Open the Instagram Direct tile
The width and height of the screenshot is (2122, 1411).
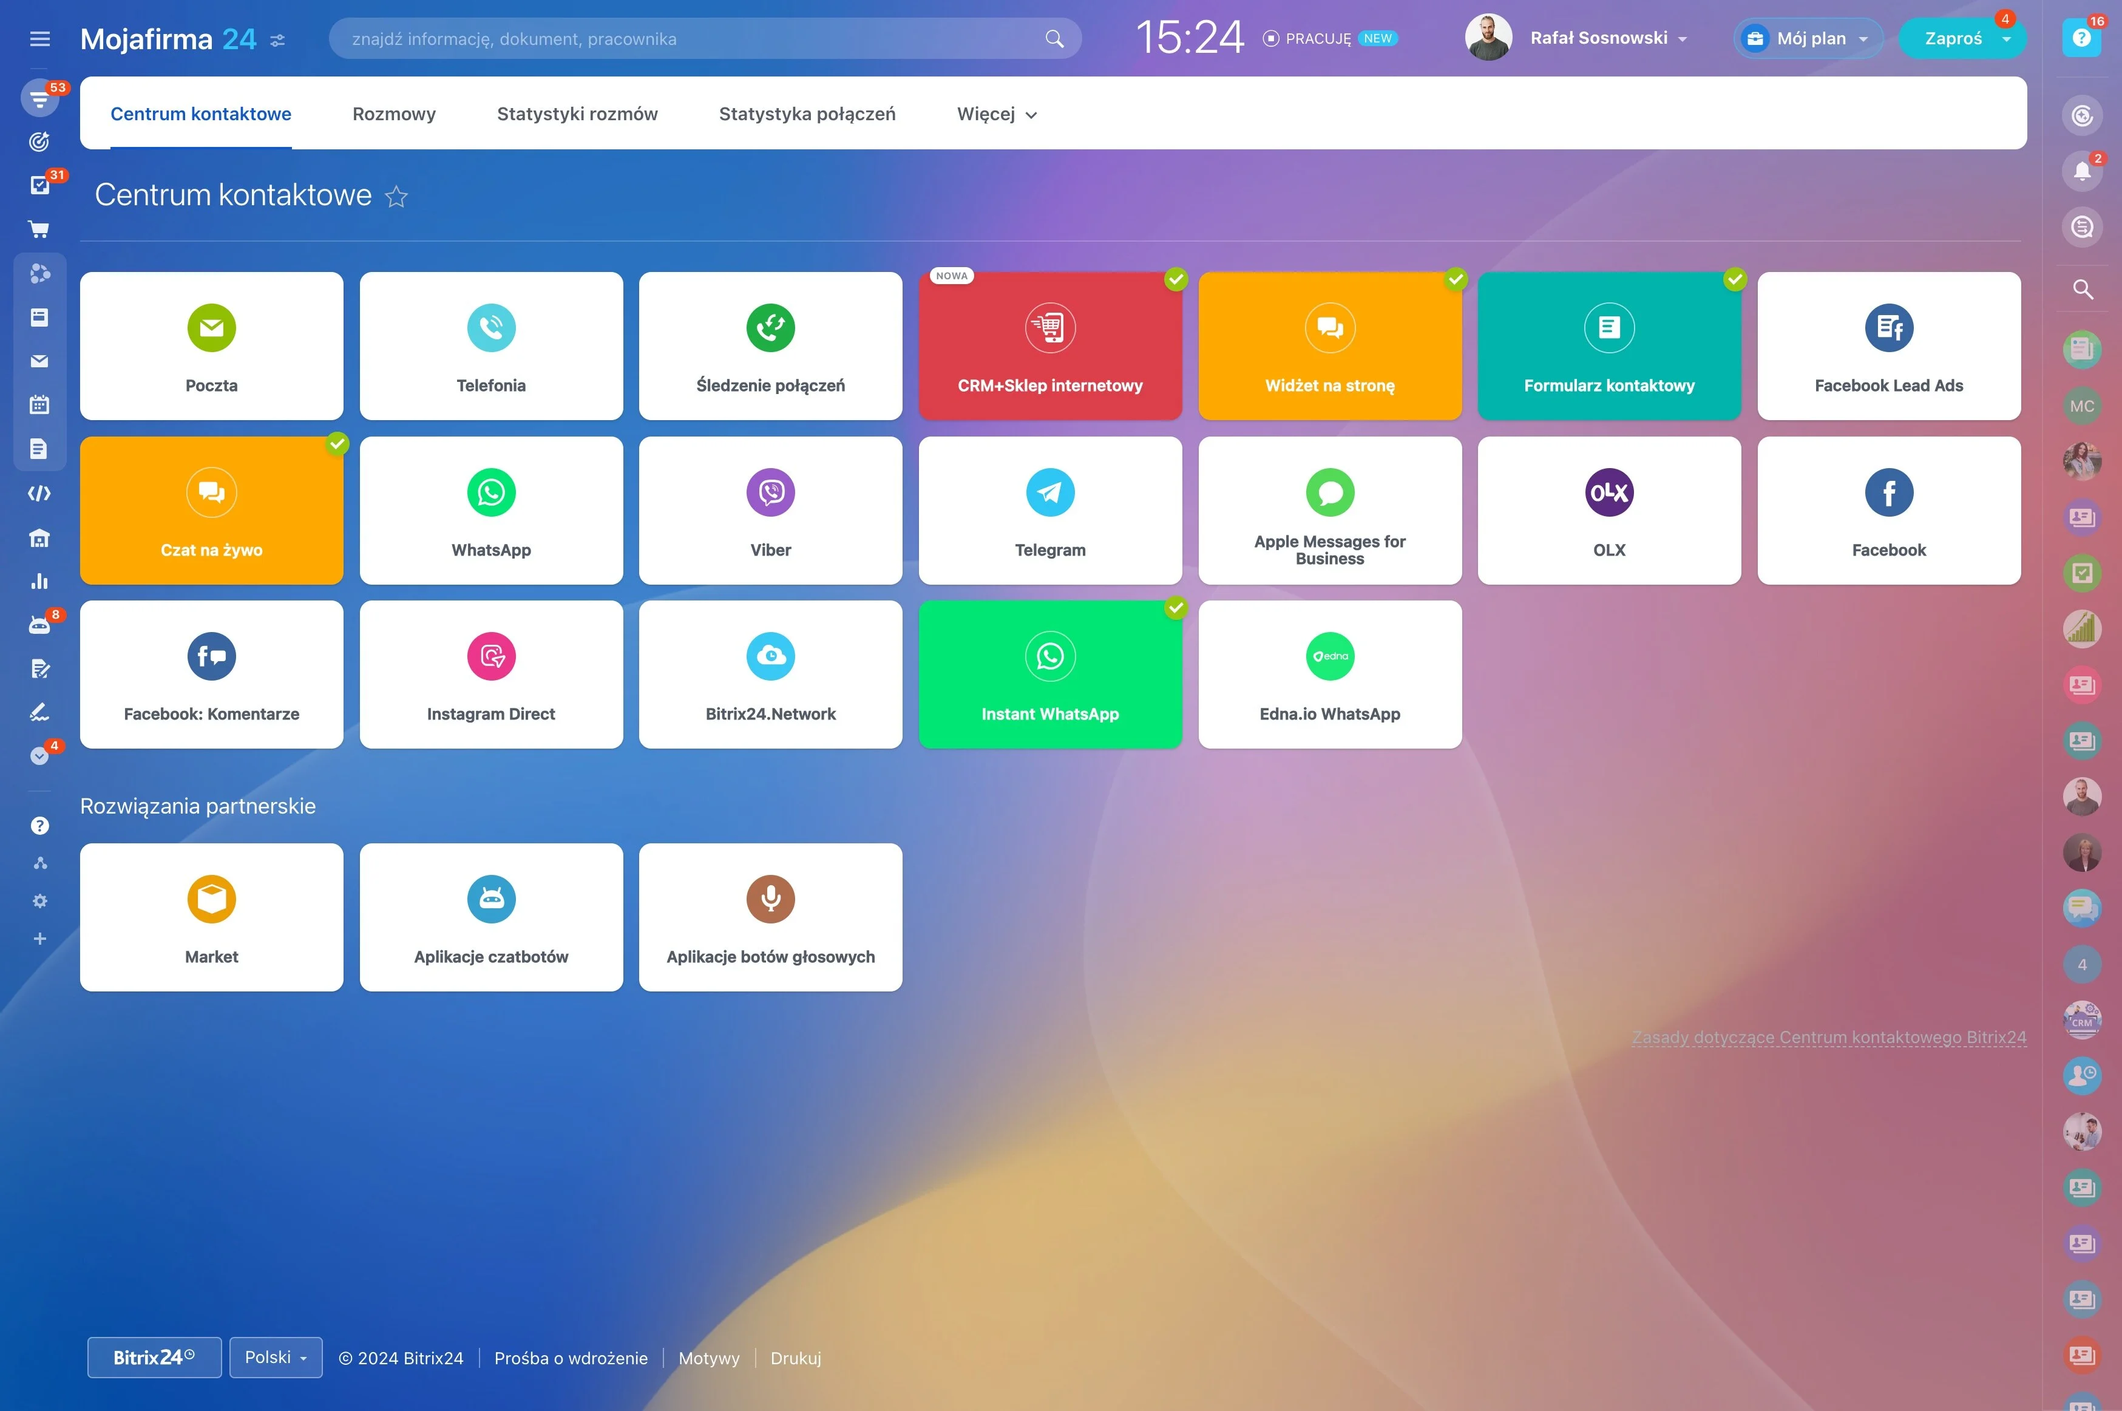[491, 674]
